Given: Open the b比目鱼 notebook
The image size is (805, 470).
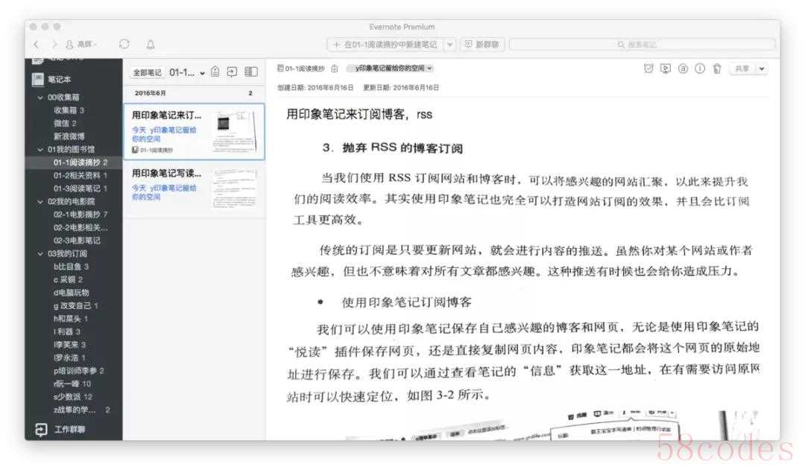Looking at the screenshot, I should tap(71, 267).
